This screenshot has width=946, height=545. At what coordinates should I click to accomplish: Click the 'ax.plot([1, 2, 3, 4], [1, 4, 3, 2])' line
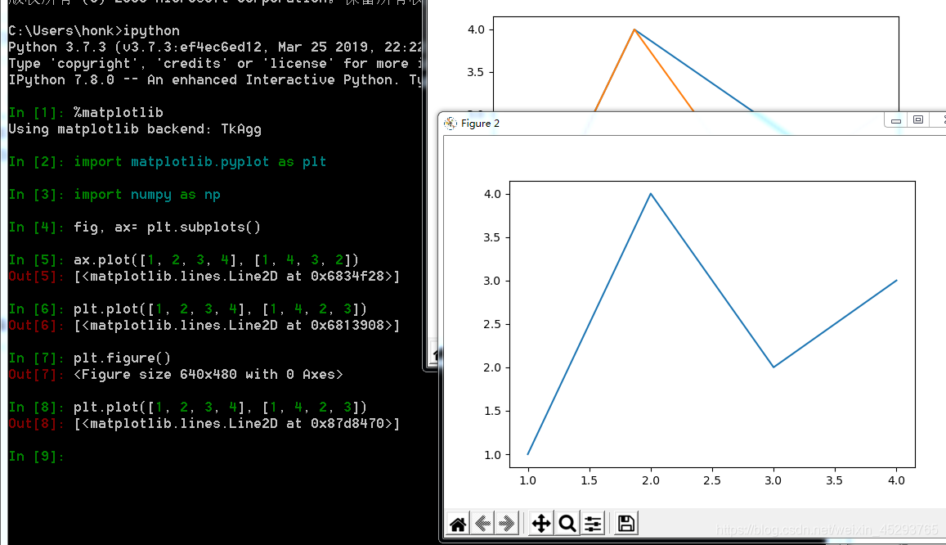pyautogui.click(x=216, y=259)
